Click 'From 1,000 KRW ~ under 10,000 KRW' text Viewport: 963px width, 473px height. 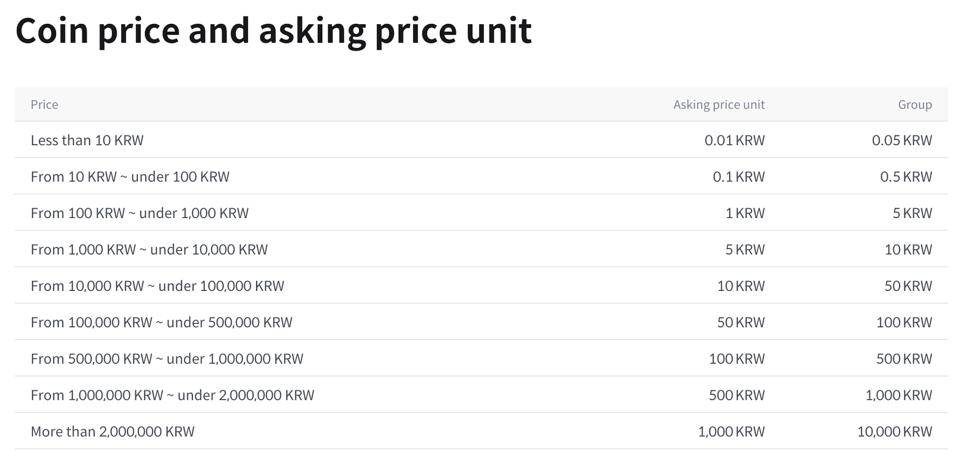(x=149, y=250)
